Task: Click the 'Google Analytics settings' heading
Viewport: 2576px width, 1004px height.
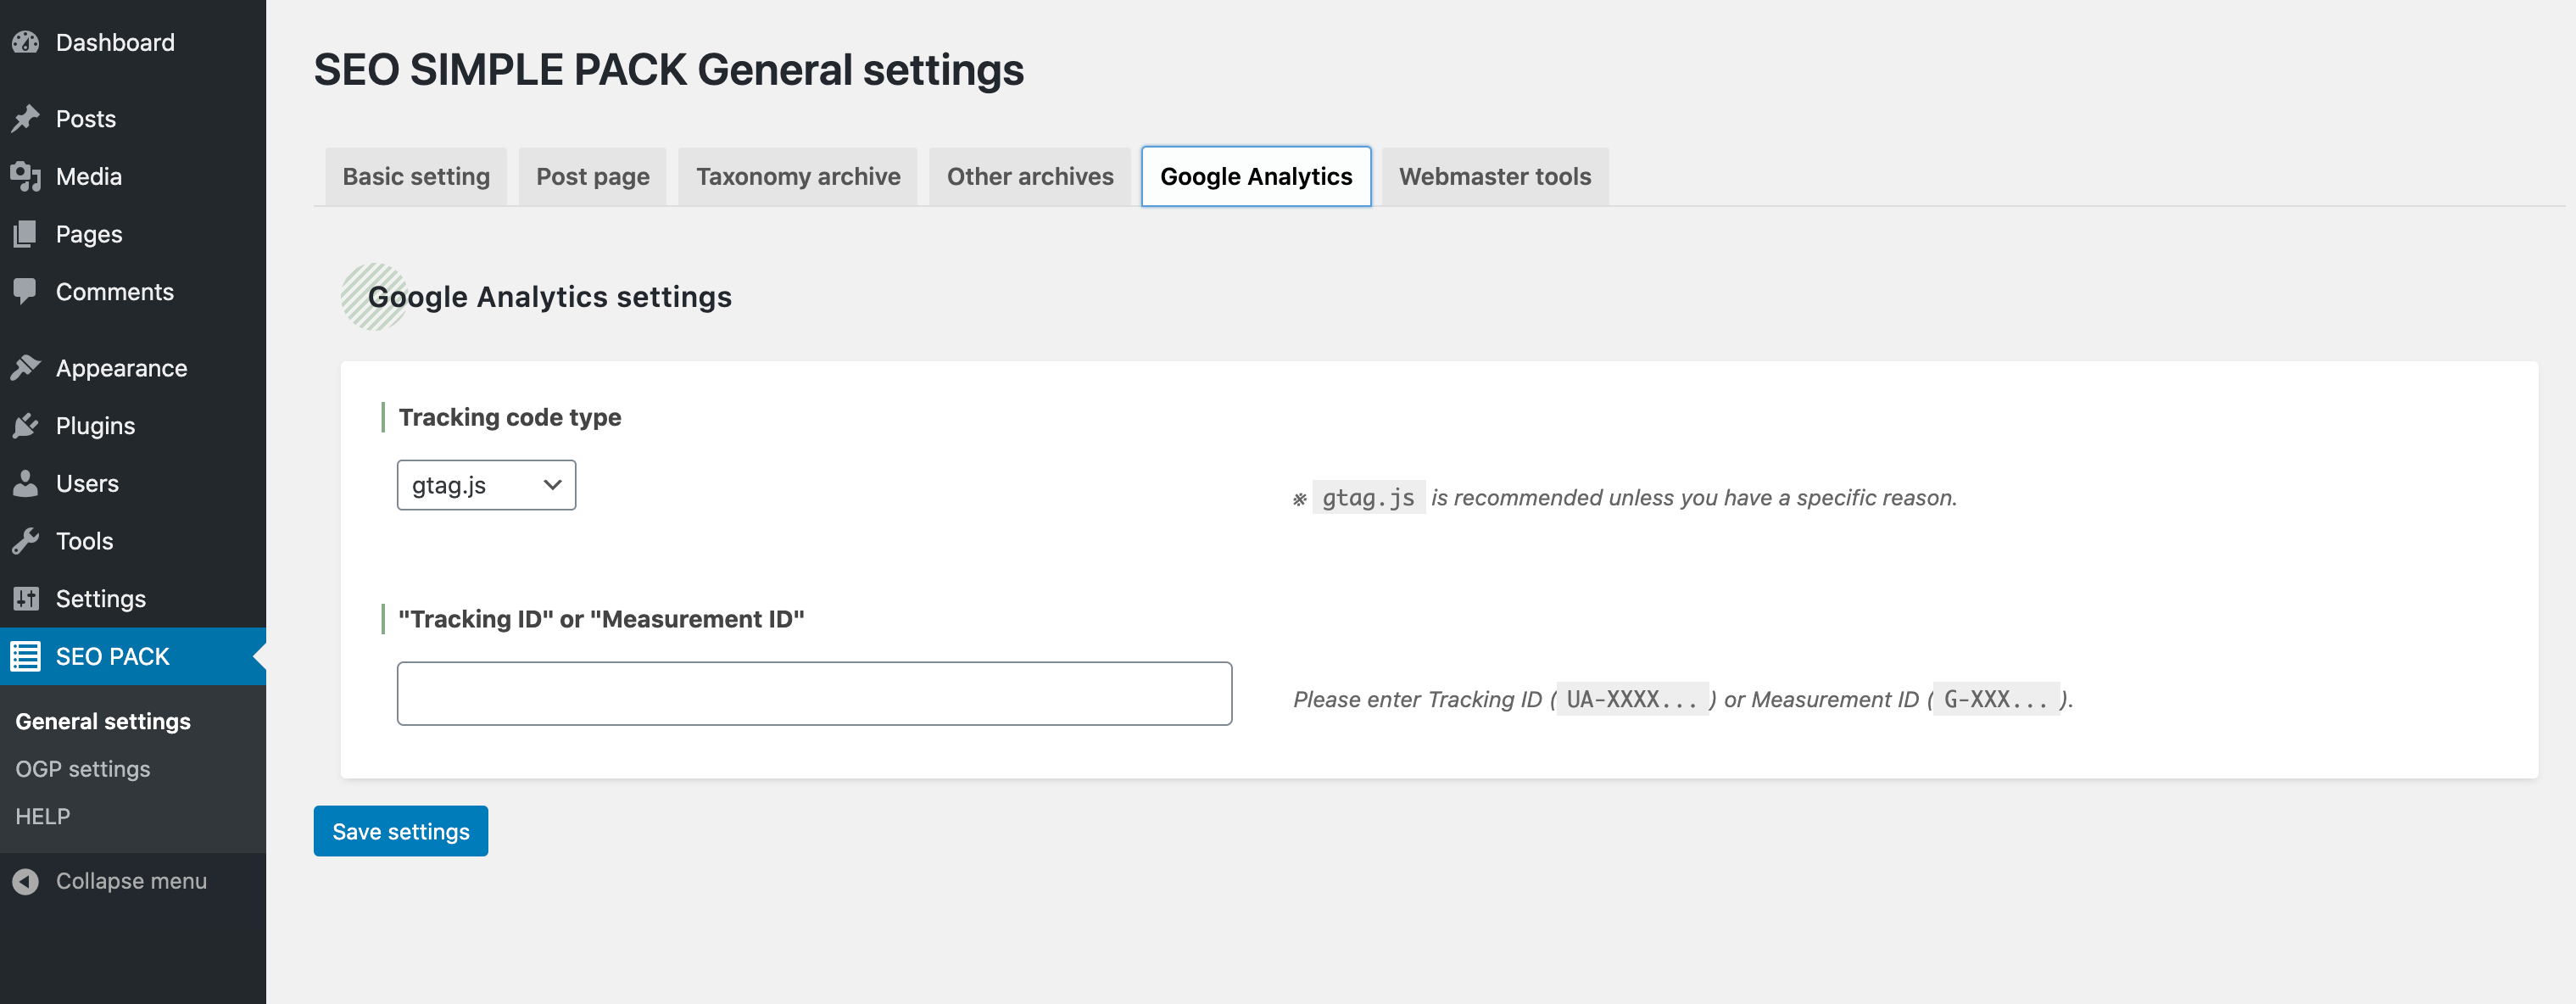Action: (550, 297)
